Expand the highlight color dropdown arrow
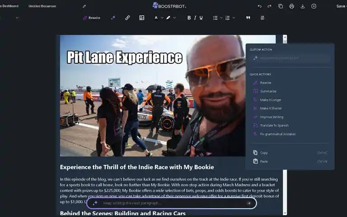The image size is (347, 217). 174,18
